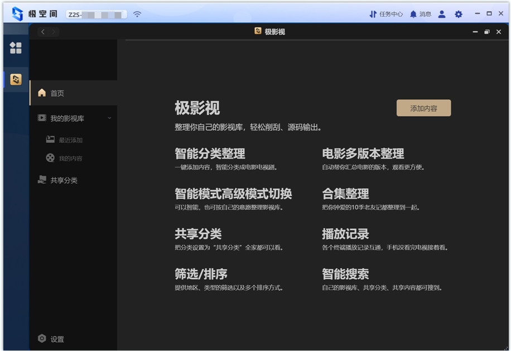
Task: Click the 极影视 title bar icon
Action: coord(258,31)
